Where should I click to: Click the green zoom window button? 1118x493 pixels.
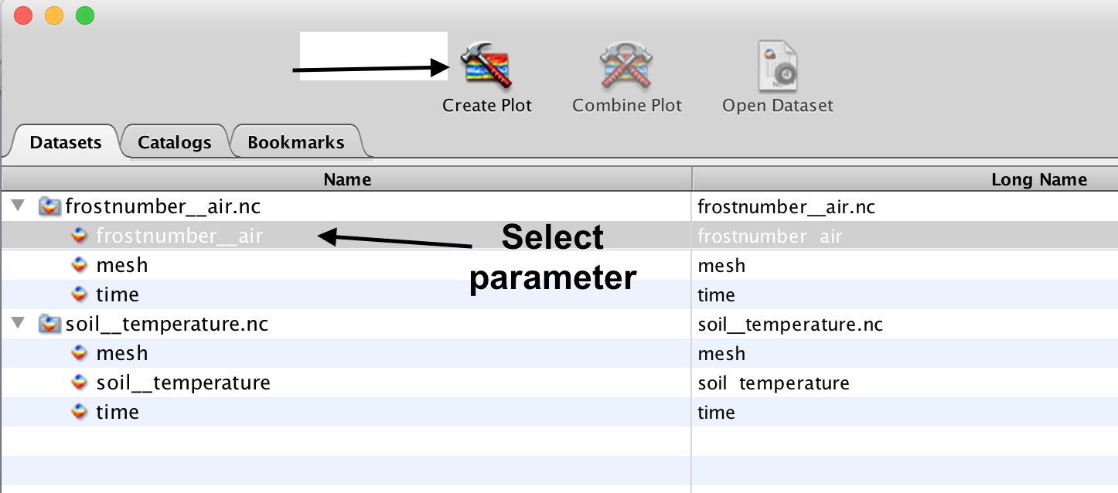click(x=85, y=15)
